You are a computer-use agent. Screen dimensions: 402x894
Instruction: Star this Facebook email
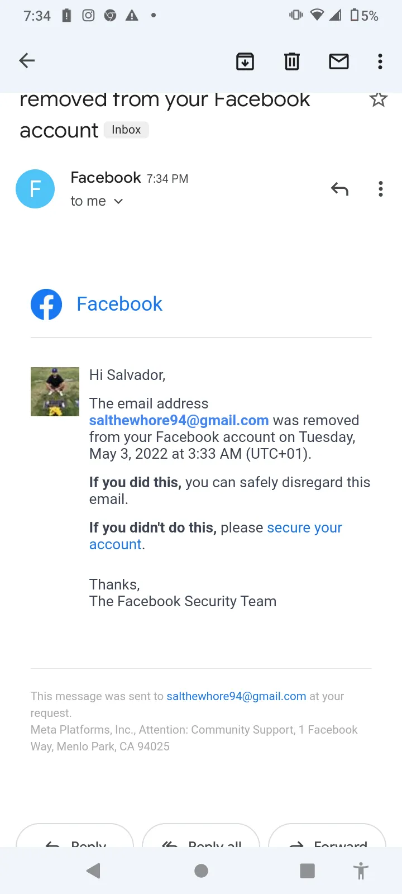point(379,99)
